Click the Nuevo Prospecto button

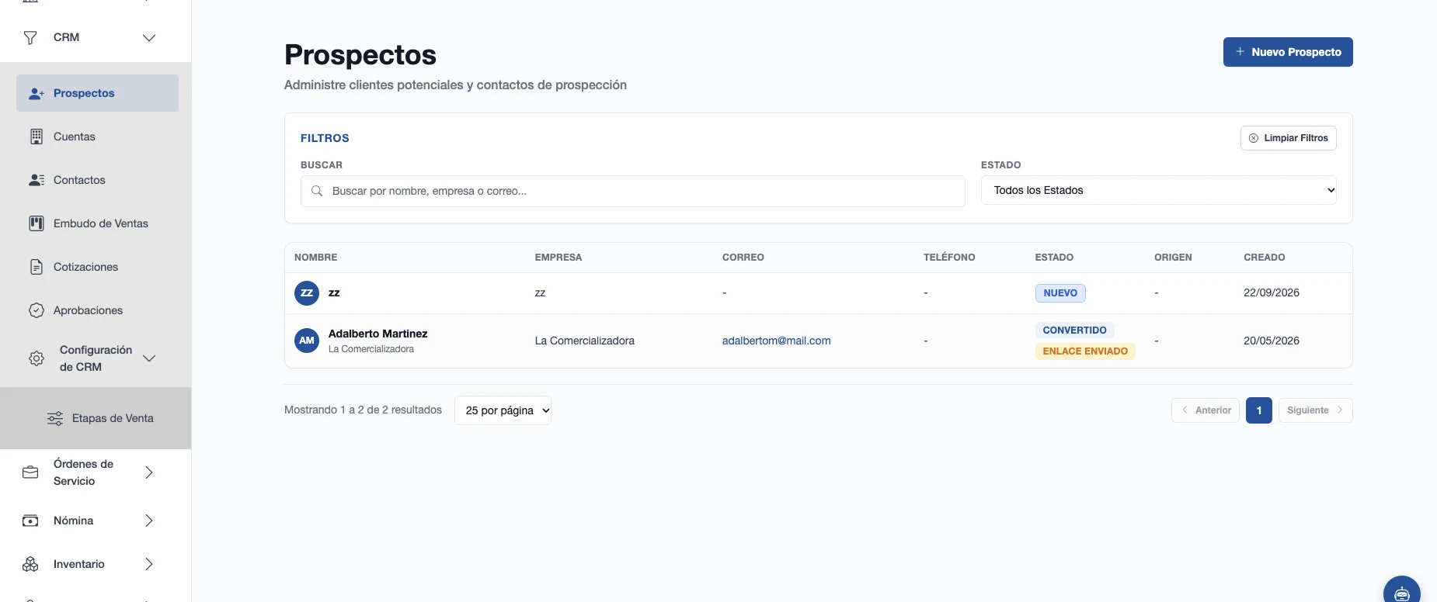tap(1288, 52)
